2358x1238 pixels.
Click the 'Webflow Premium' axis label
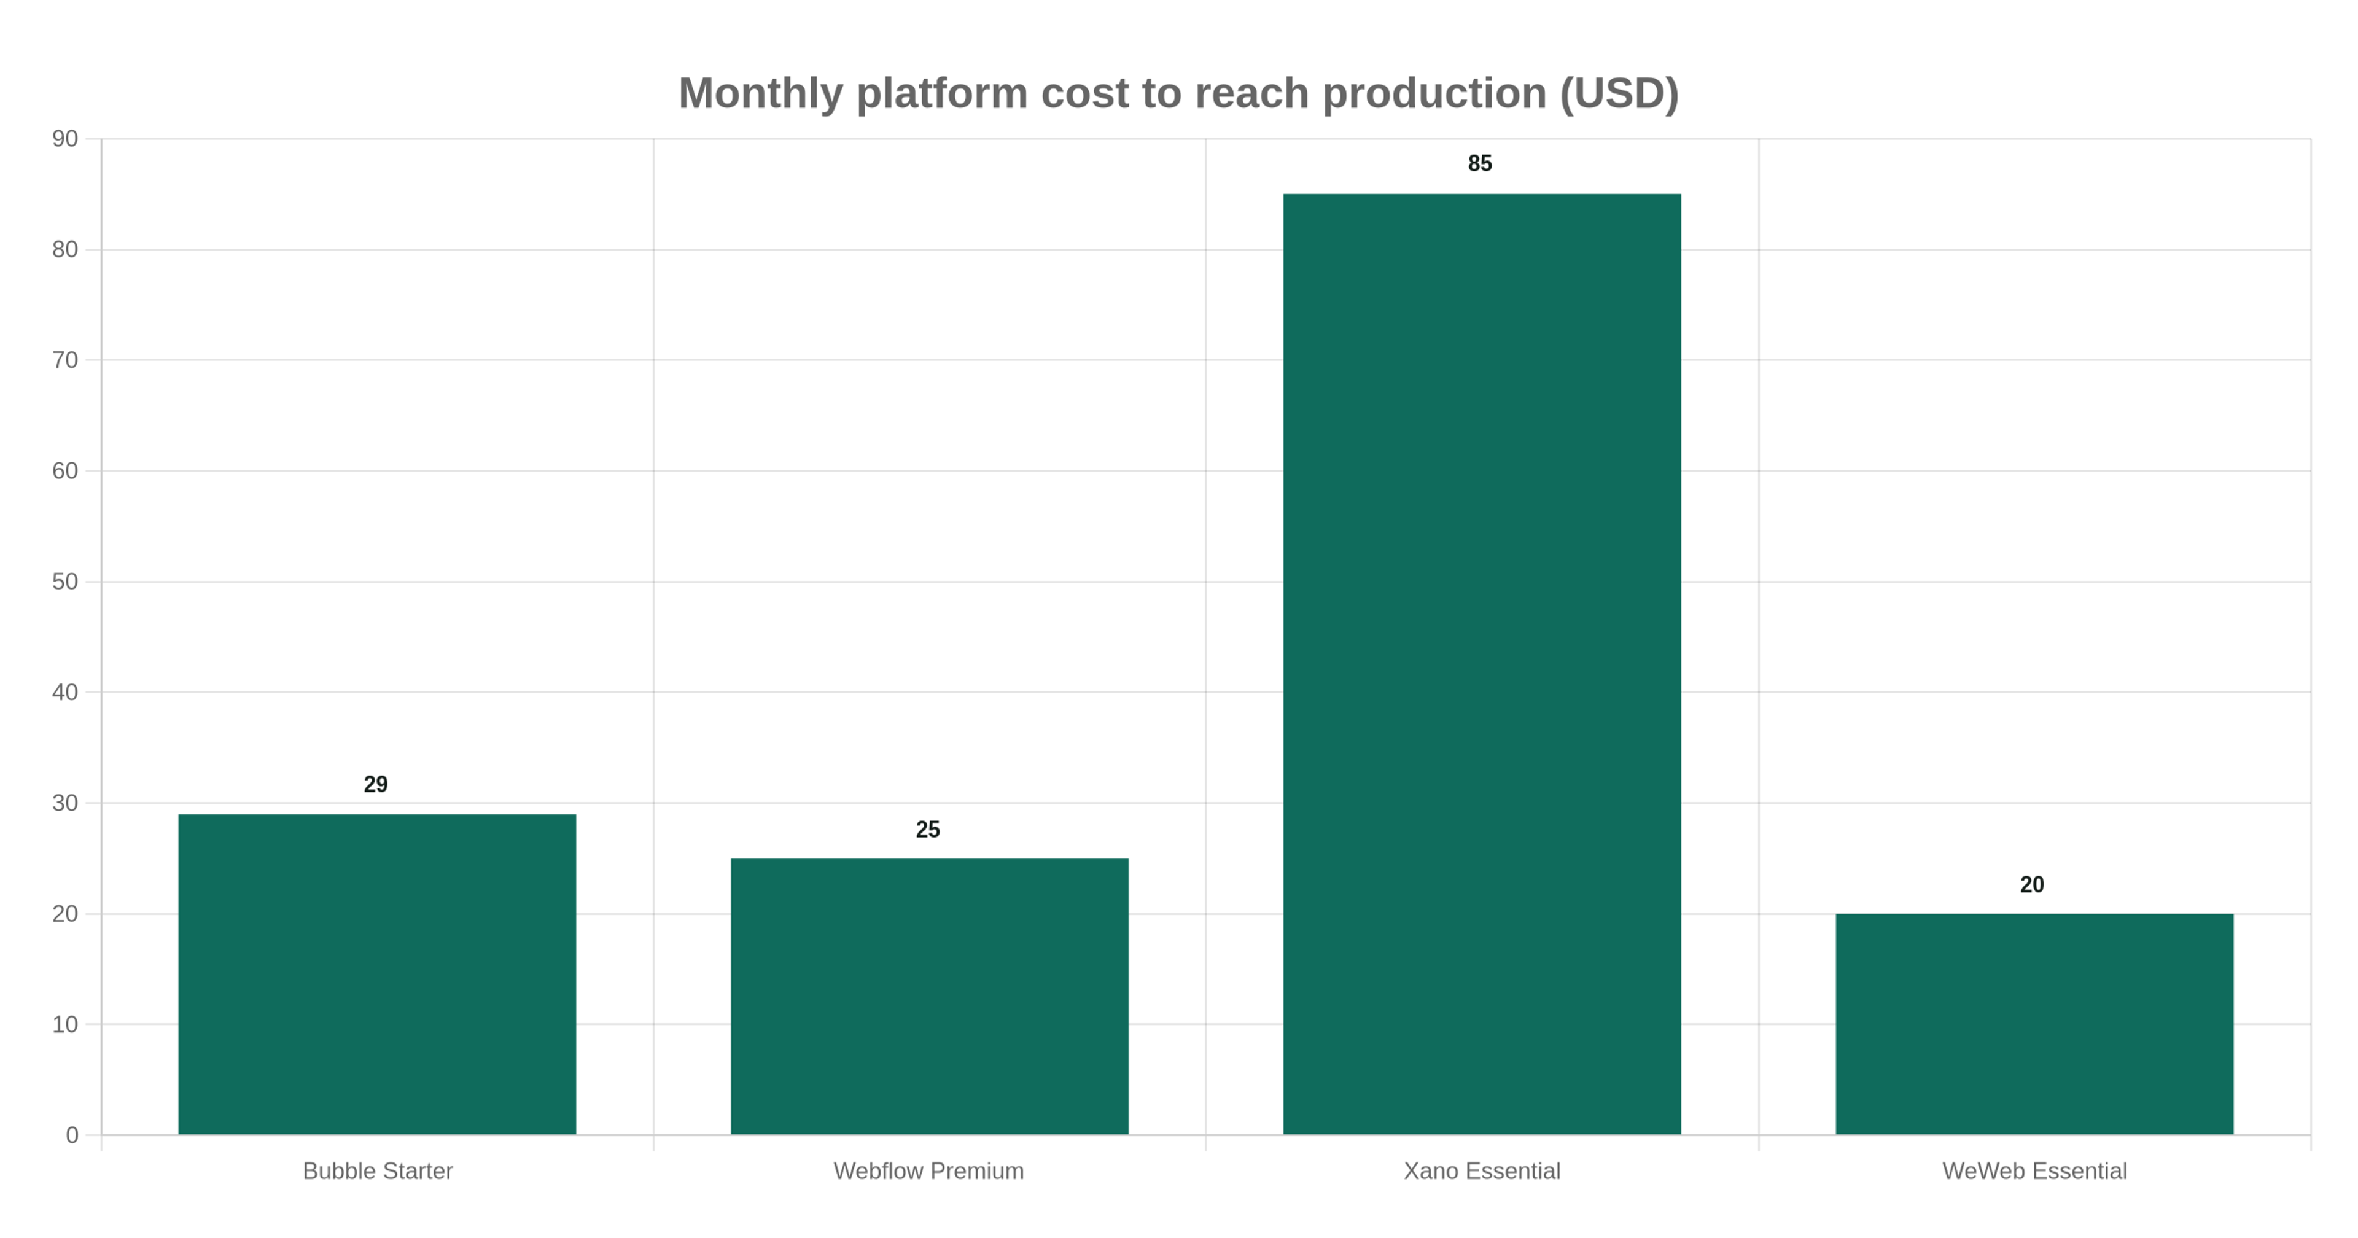coord(928,1171)
